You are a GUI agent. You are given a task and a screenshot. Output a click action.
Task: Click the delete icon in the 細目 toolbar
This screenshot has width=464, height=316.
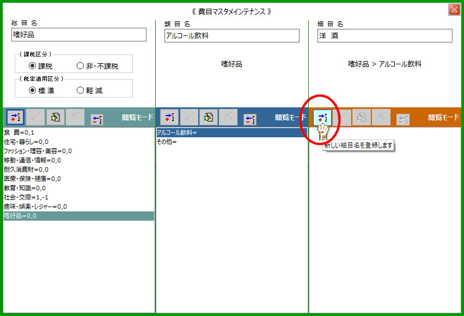click(x=403, y=119)
